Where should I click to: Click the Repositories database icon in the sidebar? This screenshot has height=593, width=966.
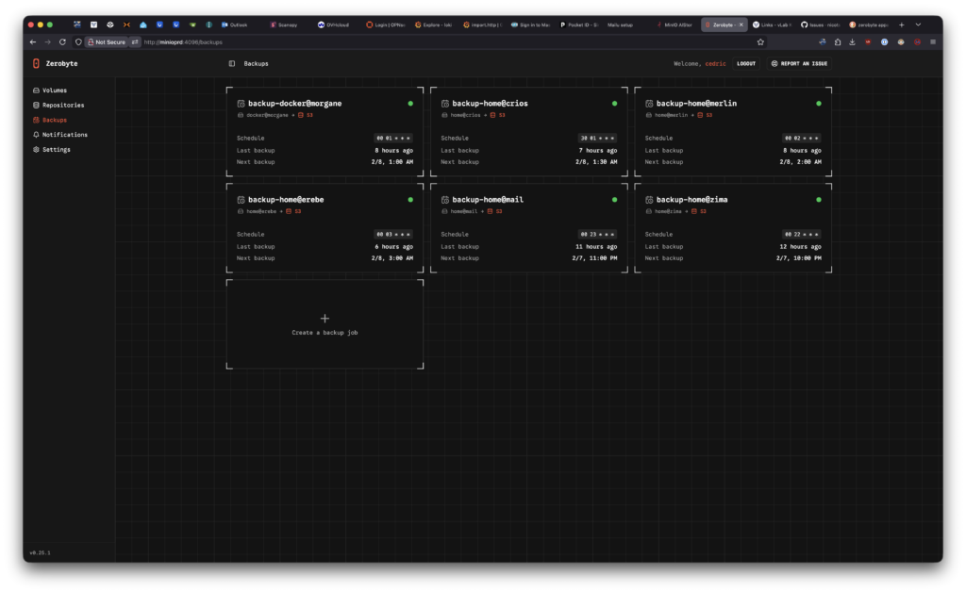[36, 106]
